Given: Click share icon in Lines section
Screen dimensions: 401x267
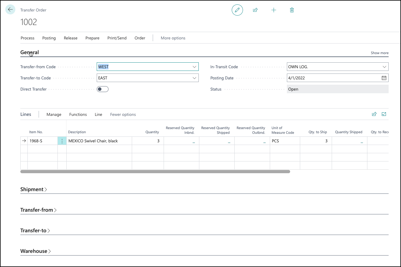Looking at the screenshot, I should (x=374, y=114).
